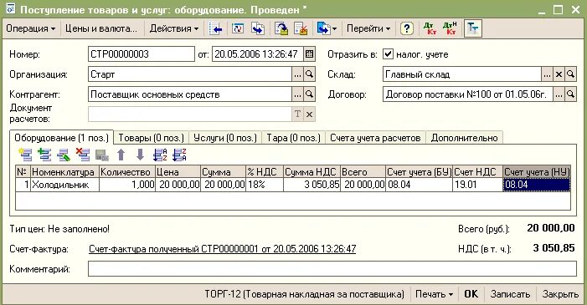Image resolution: width=587 pixels, height=305 pixels.
Task: Open Организация value with magnifier icon
Action: click(x=309, y=74)
